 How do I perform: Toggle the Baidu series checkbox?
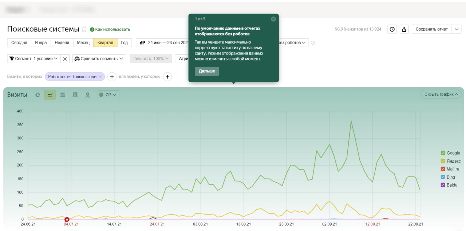[443, 185]
